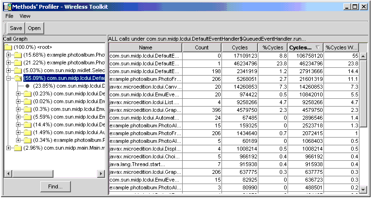374x201 pixels.
Task: Click folder icon of 5.59% node
Action: pyautogui.click(x=28, y=117)
